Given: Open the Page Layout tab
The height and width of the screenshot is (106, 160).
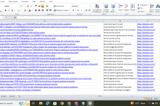Looking at the screenshot, I should point(13,1).
